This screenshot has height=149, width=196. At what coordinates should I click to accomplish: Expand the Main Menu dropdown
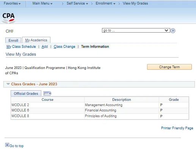(x=42, y=3)
